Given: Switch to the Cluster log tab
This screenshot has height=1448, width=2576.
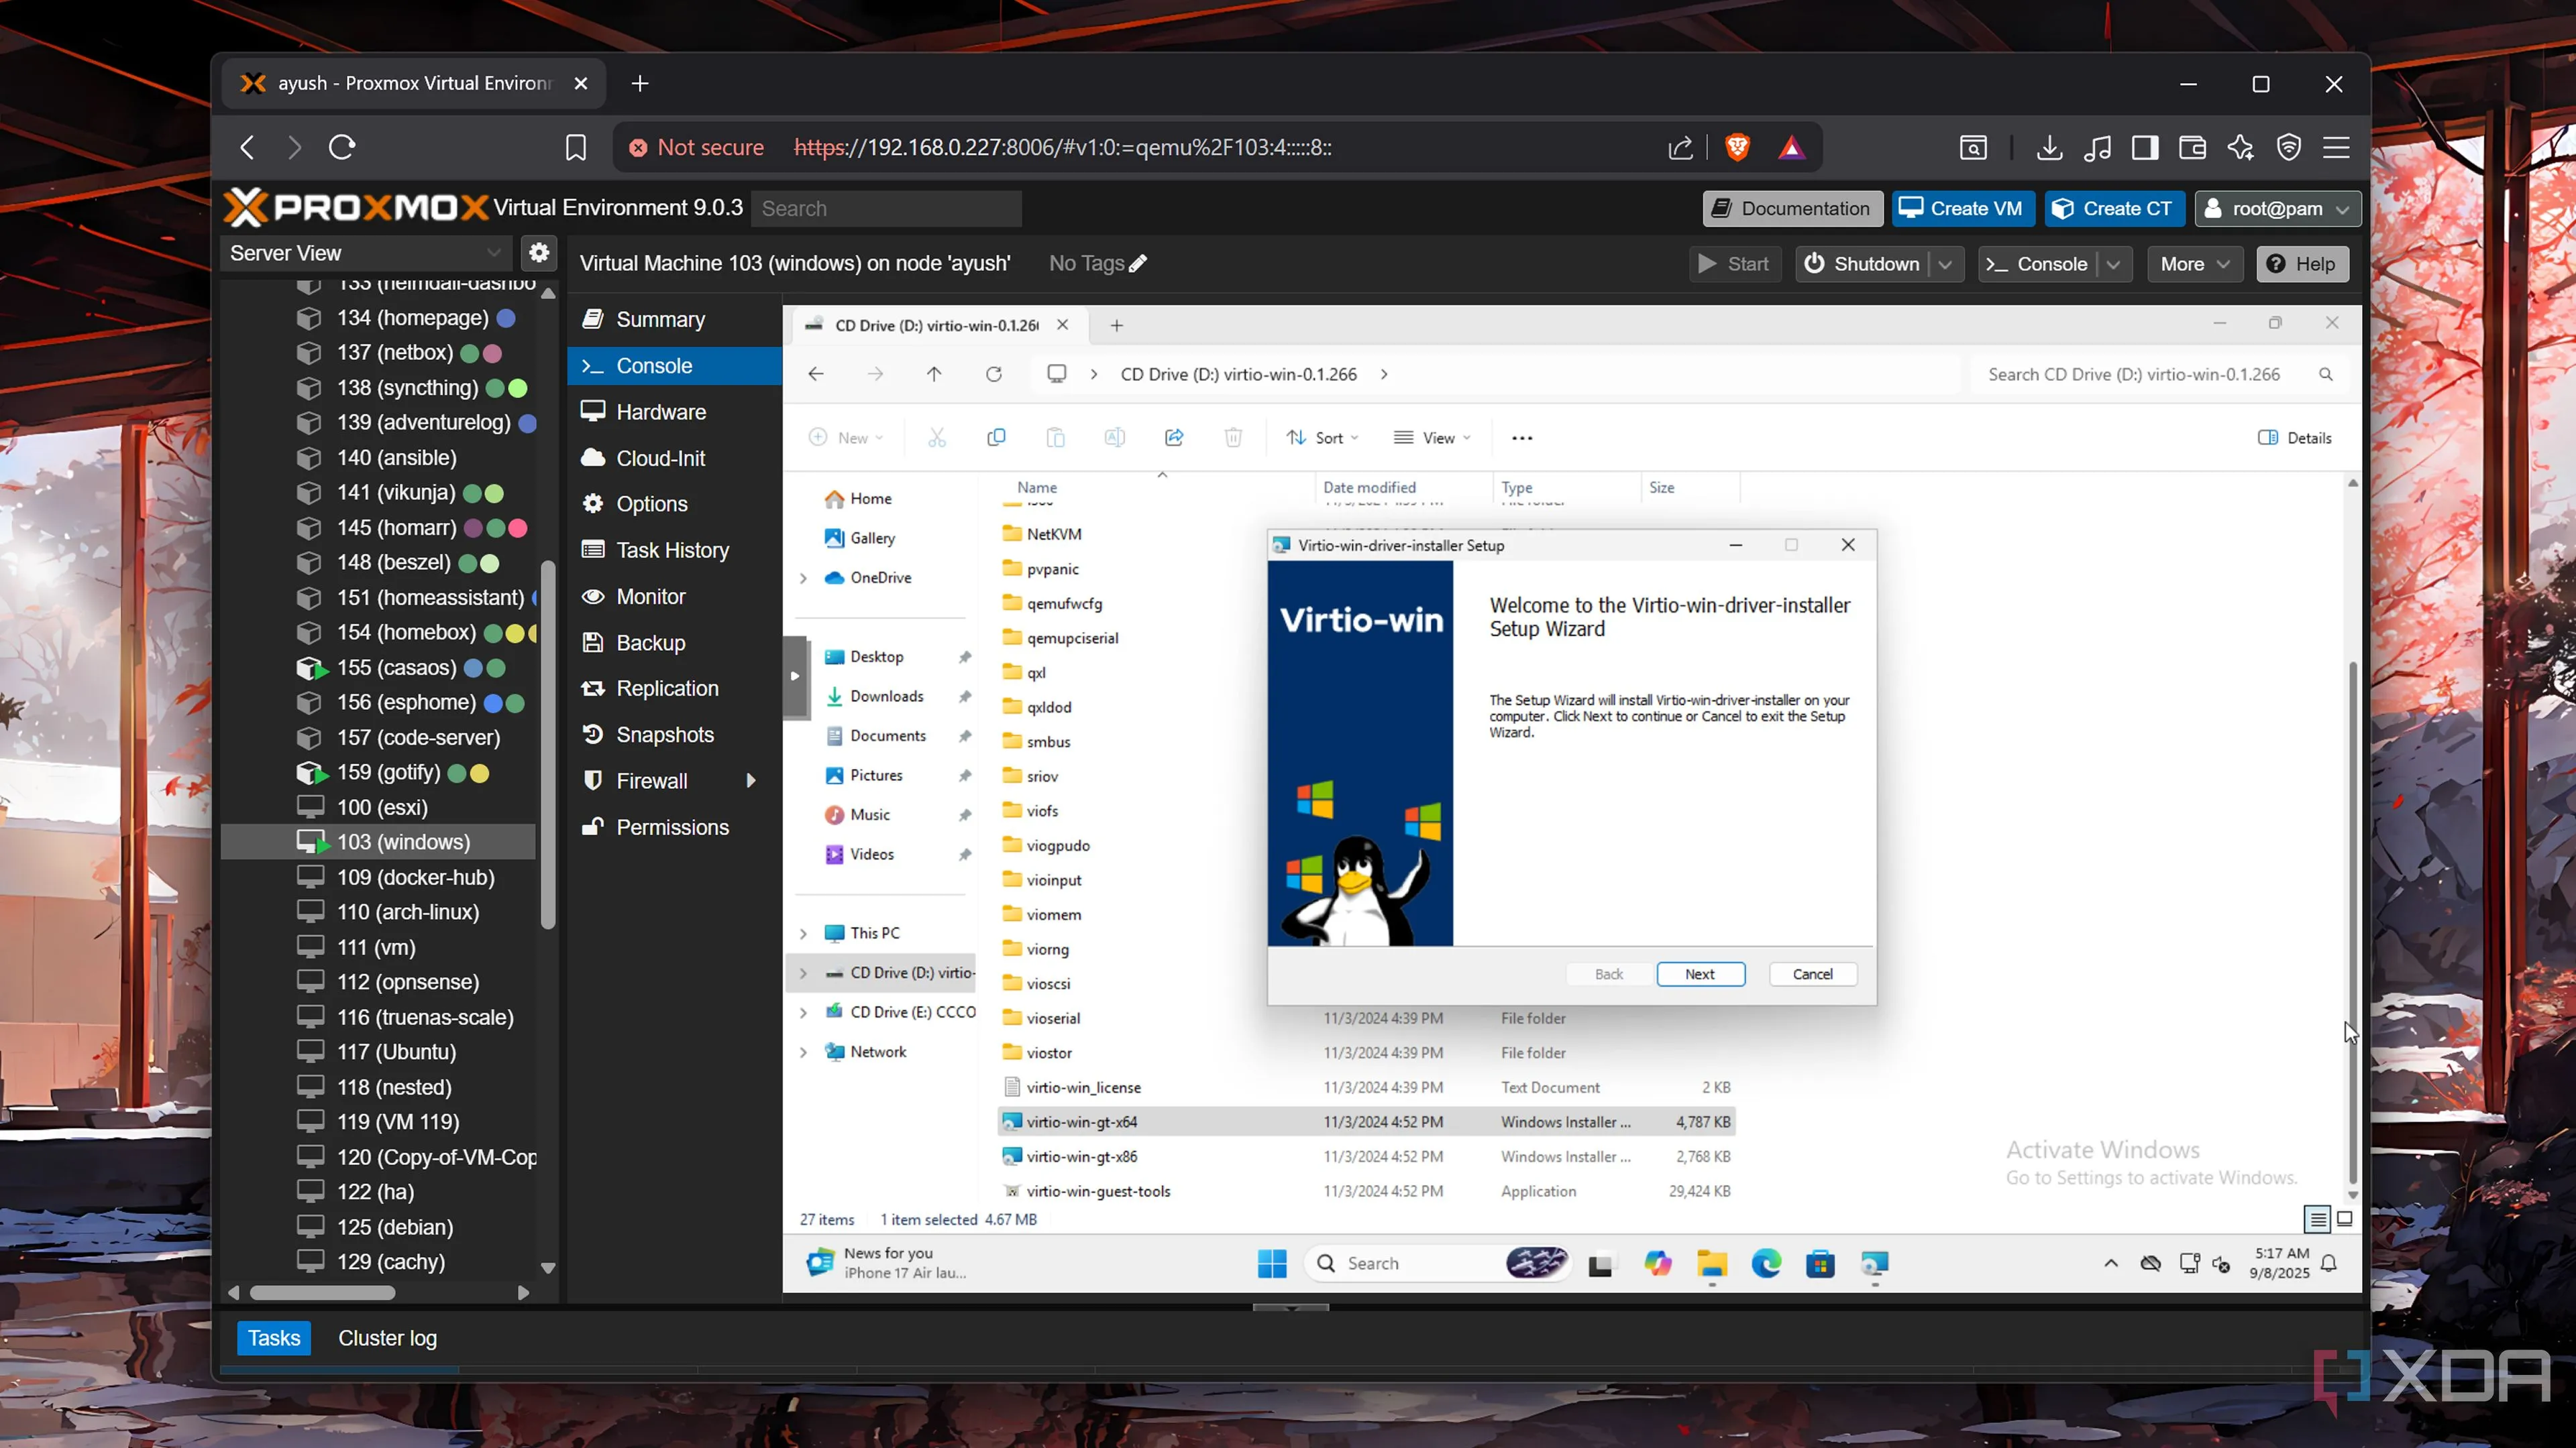Looking at the screenshot, I should [x=387, y=1337].
